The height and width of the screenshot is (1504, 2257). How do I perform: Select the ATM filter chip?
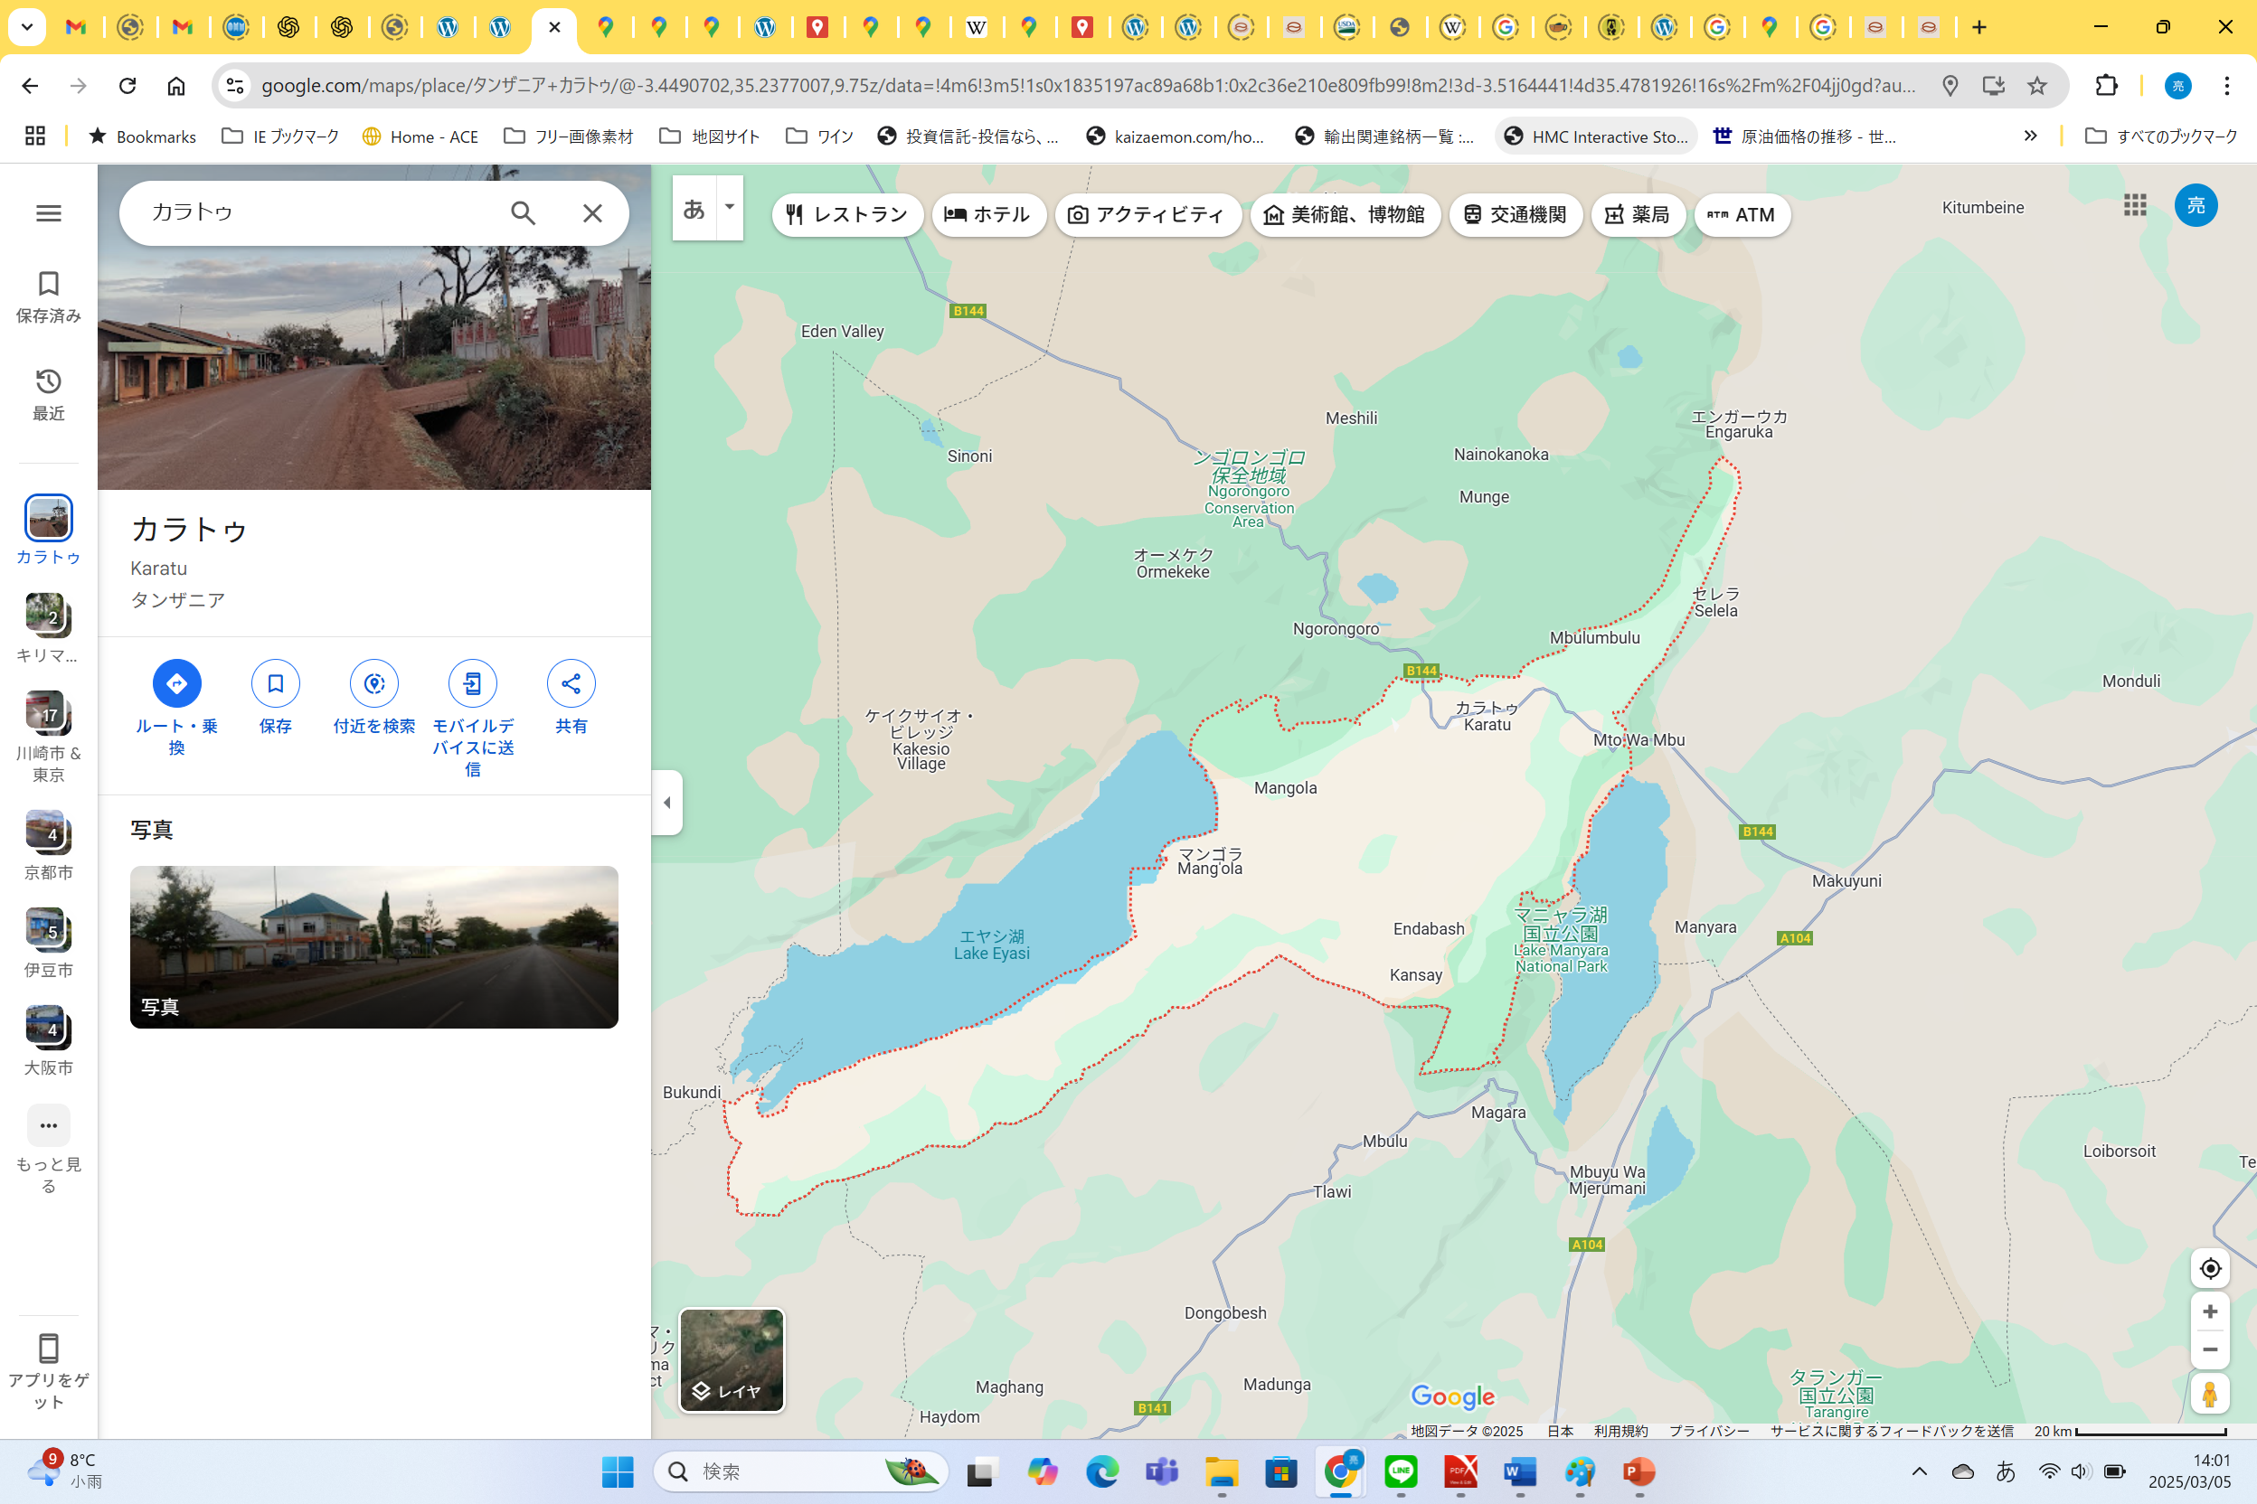tap(1741, 215)
